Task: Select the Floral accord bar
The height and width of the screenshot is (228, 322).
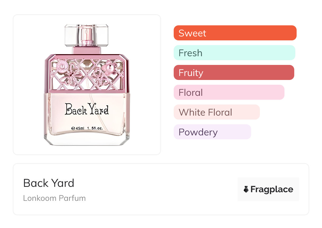Action: [x=229, y=92]
